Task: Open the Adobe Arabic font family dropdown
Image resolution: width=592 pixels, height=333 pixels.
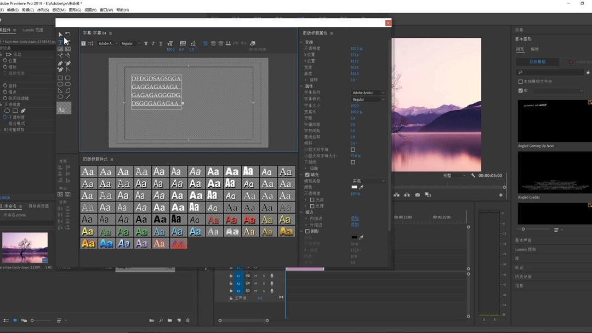Action: (368, 93)
